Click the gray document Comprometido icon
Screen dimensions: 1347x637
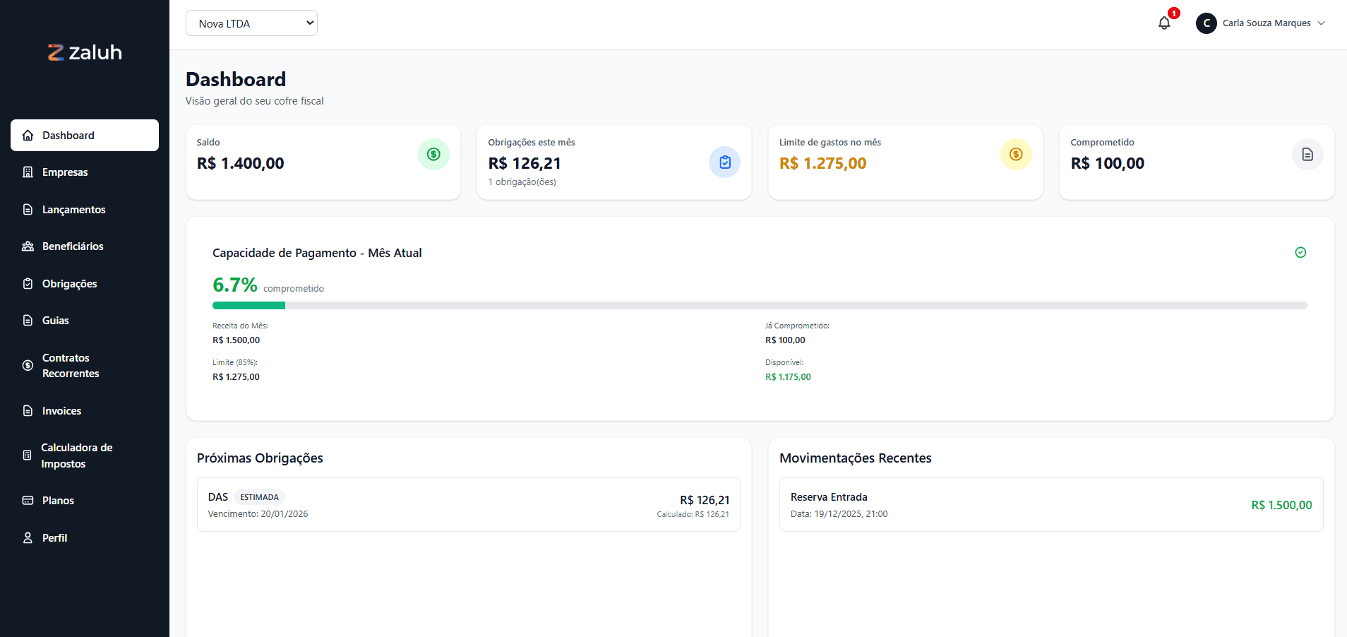click(x=1307, y=154)
